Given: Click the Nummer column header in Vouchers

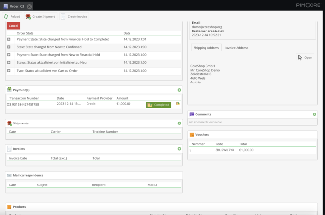Looking at the screenshot, I should click(x=198, y=144).
